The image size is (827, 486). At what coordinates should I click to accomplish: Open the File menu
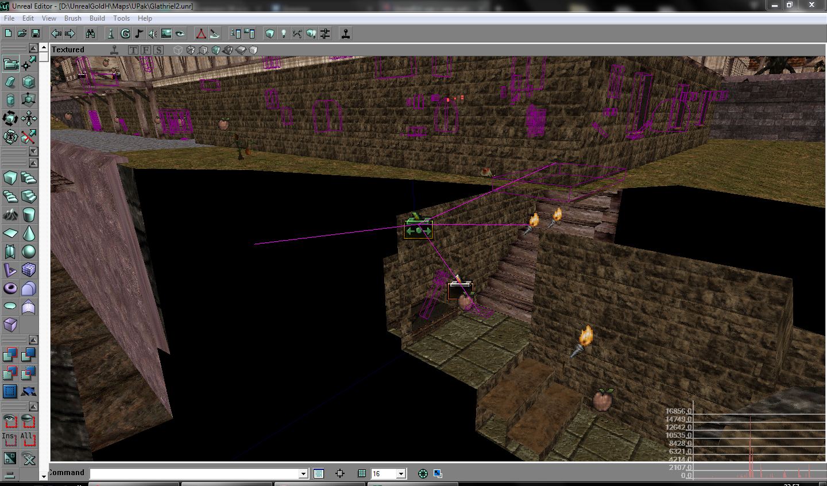[9, 18]
